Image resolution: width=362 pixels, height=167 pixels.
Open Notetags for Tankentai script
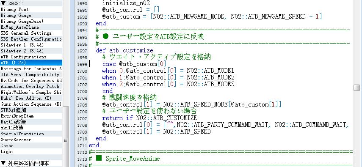31,69
